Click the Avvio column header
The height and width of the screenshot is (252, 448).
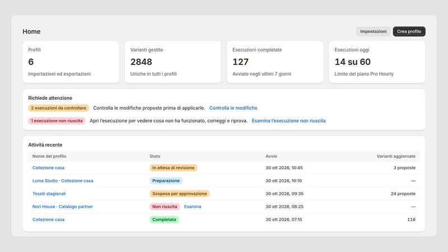[x=271, y=156]
